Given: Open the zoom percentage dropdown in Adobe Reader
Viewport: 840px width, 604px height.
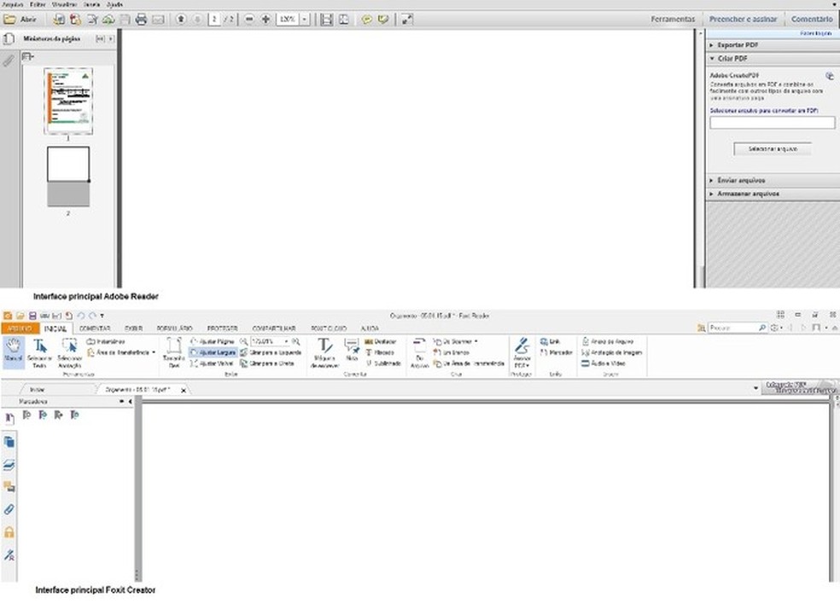Looking at the screenshot, I should tap(304, 20).
